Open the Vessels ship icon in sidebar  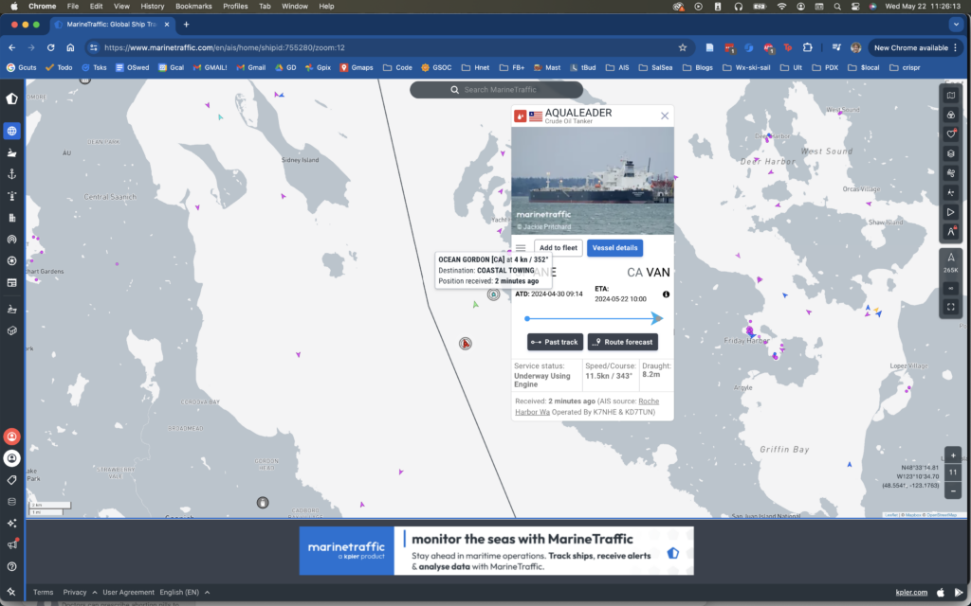pyautogui.click(x=11, y=152)
